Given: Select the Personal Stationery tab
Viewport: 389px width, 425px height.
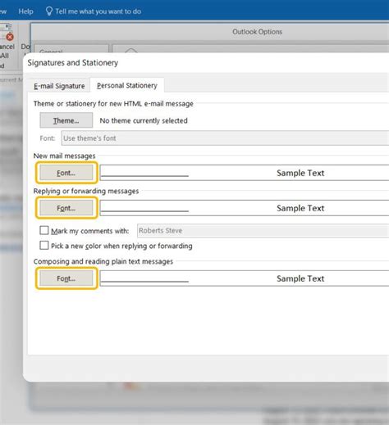Looking at the screenshot, I should (127, 85).
